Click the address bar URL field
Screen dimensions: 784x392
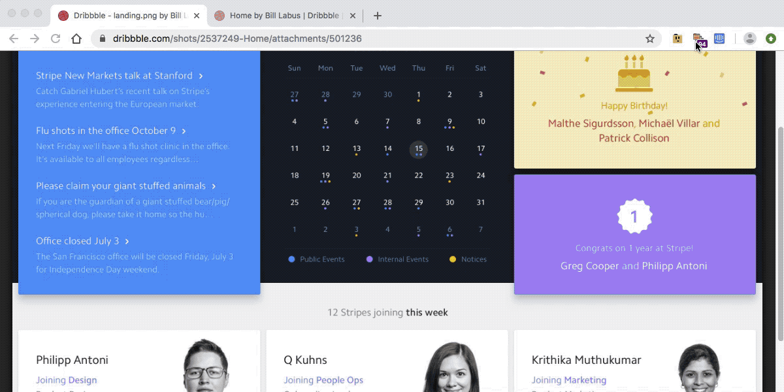[x=376, y=39]
